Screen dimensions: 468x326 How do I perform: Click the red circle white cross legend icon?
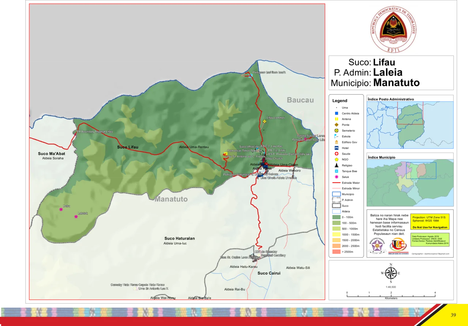coord(336,154)
